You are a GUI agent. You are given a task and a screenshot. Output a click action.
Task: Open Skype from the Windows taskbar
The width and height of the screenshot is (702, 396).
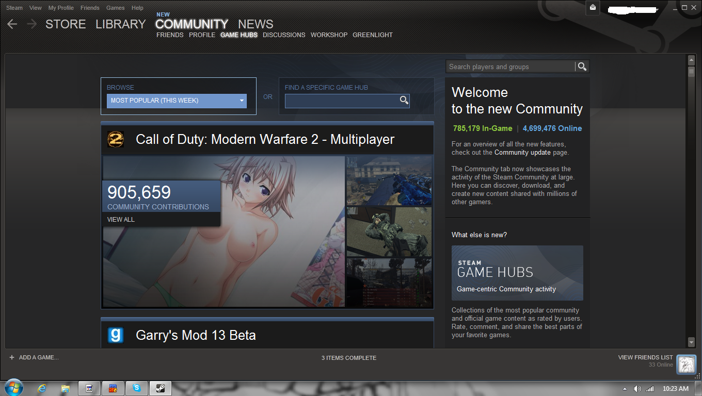137,388
